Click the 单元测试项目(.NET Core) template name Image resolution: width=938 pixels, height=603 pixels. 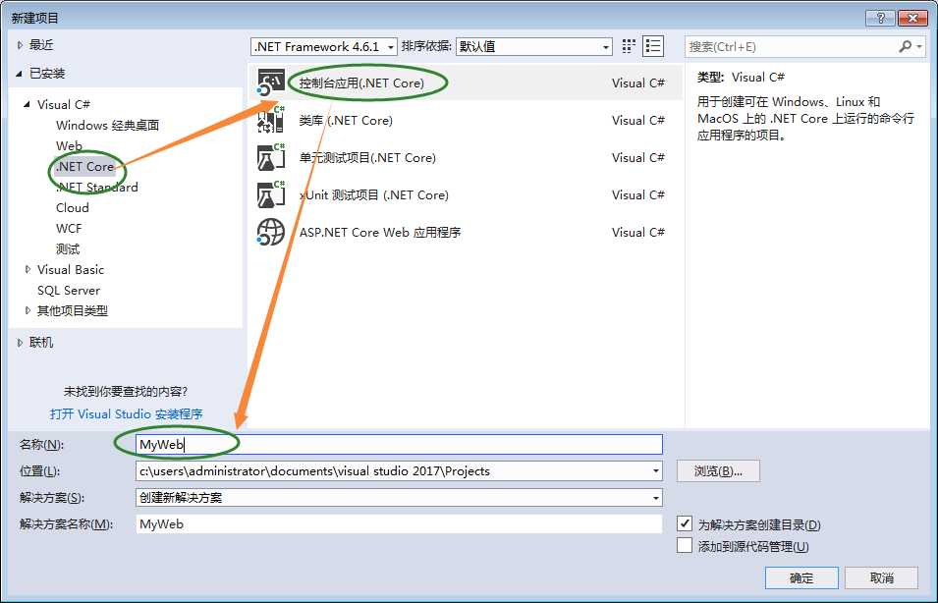coord(367,157)
